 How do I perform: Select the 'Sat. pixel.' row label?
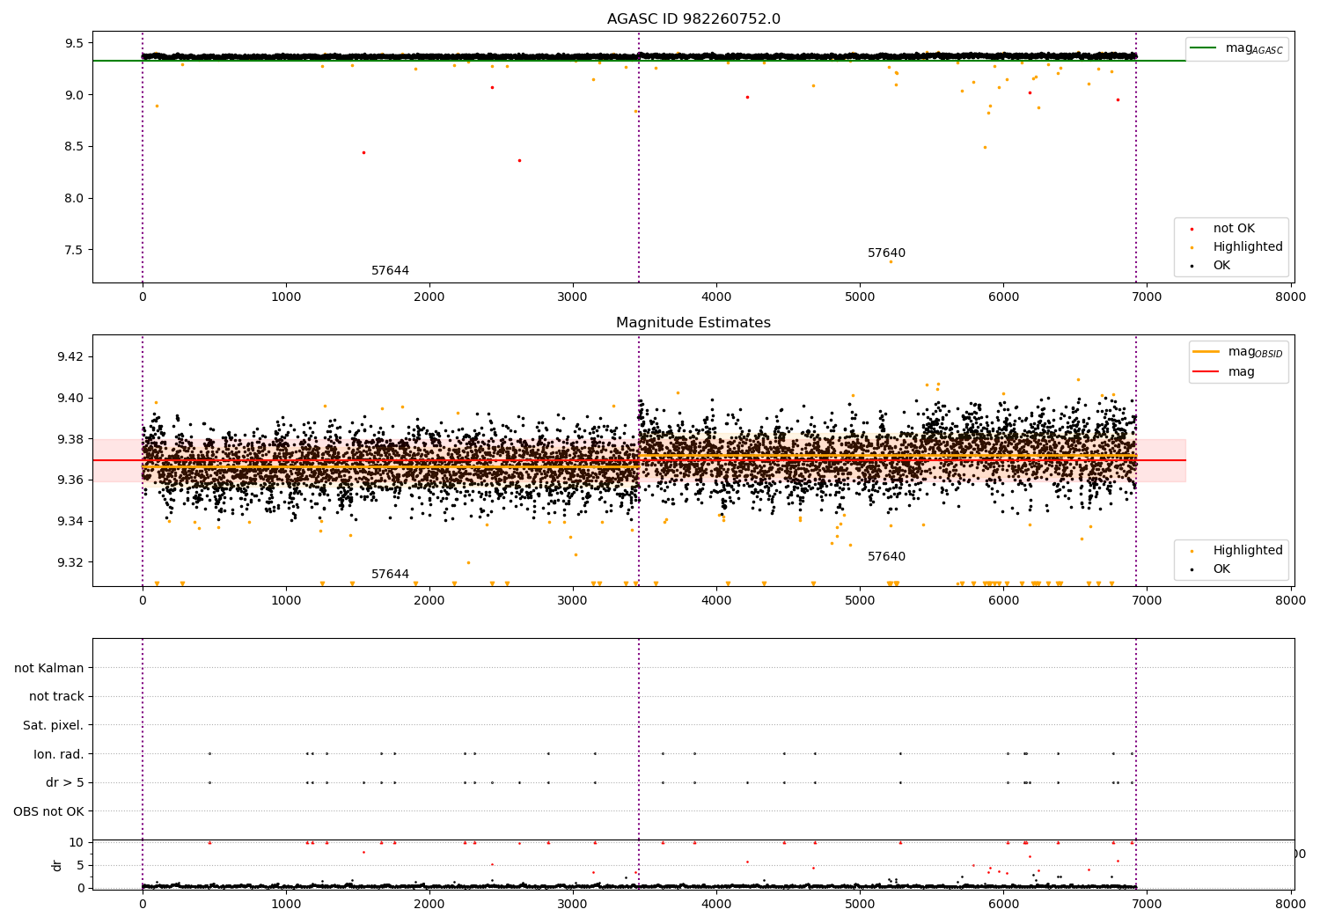click(x=54, y=726)
